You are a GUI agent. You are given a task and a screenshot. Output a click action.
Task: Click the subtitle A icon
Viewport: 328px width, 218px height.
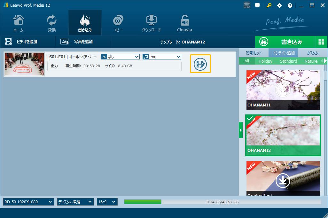coord(104,57)
